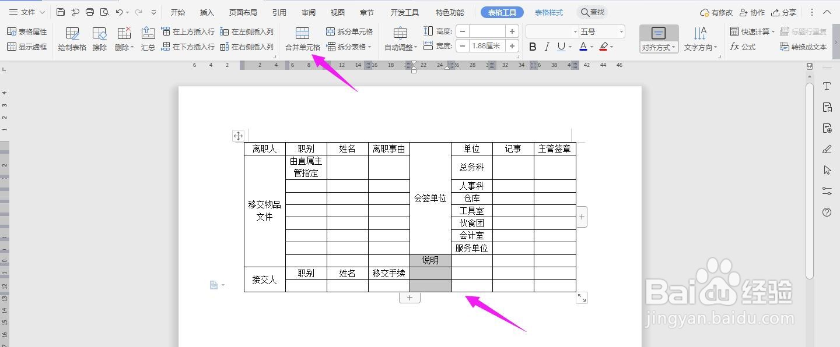Switch to the 表格样式 ribbon tab
This screenshot has width=840, height=347.
[548, 12]
